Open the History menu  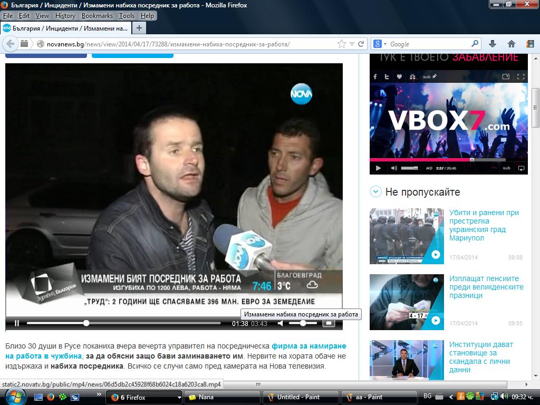tap(65, 16)
